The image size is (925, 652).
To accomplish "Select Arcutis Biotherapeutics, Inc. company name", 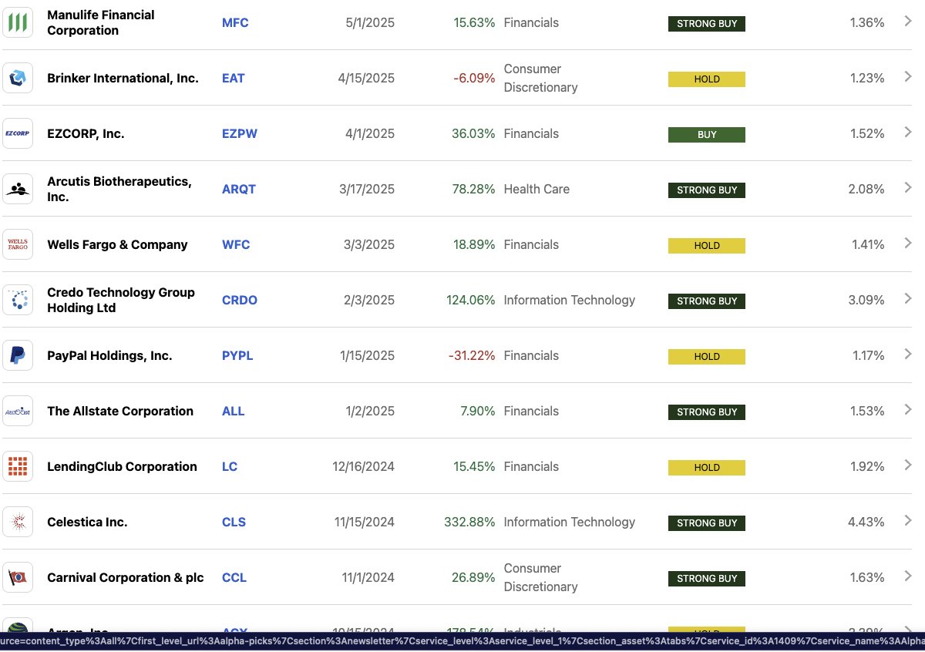I will click(119, 189).
